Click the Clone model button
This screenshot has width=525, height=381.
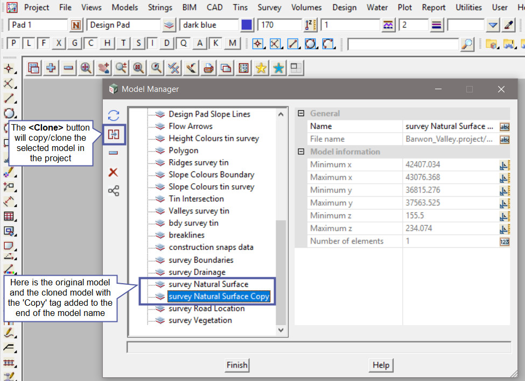114,134
